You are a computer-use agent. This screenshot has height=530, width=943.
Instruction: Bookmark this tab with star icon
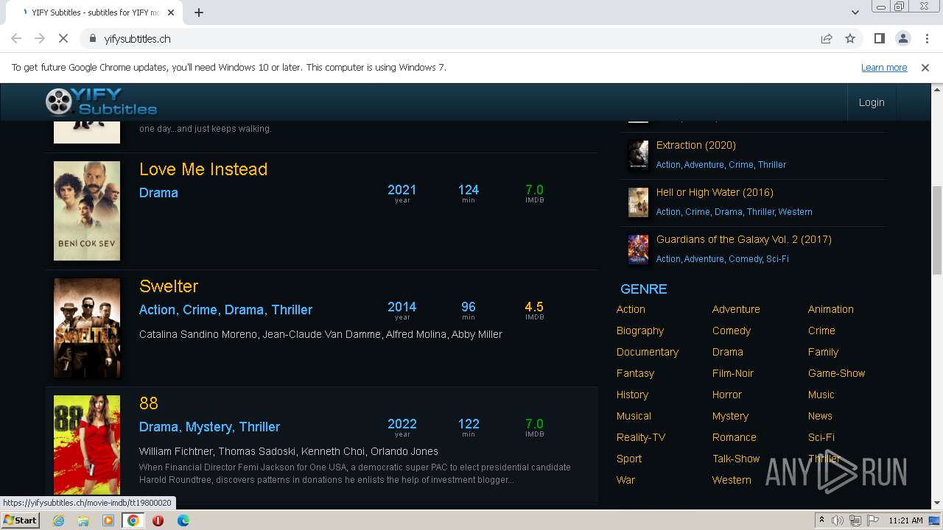850,38
